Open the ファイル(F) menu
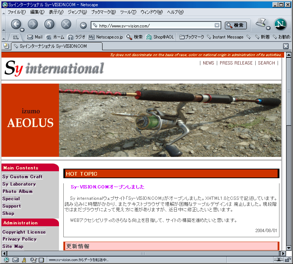Screen dimensions: 293x264 (x=16, y=12)
